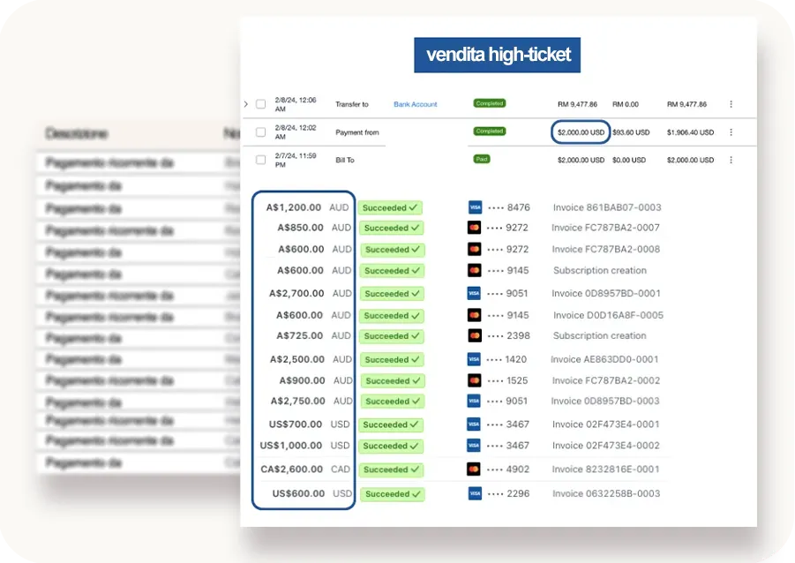Screen dimensions: 795x563
Task: Click Succeeded badge for CA$2,600.00 payment
Action: click(x=392, y=469)
